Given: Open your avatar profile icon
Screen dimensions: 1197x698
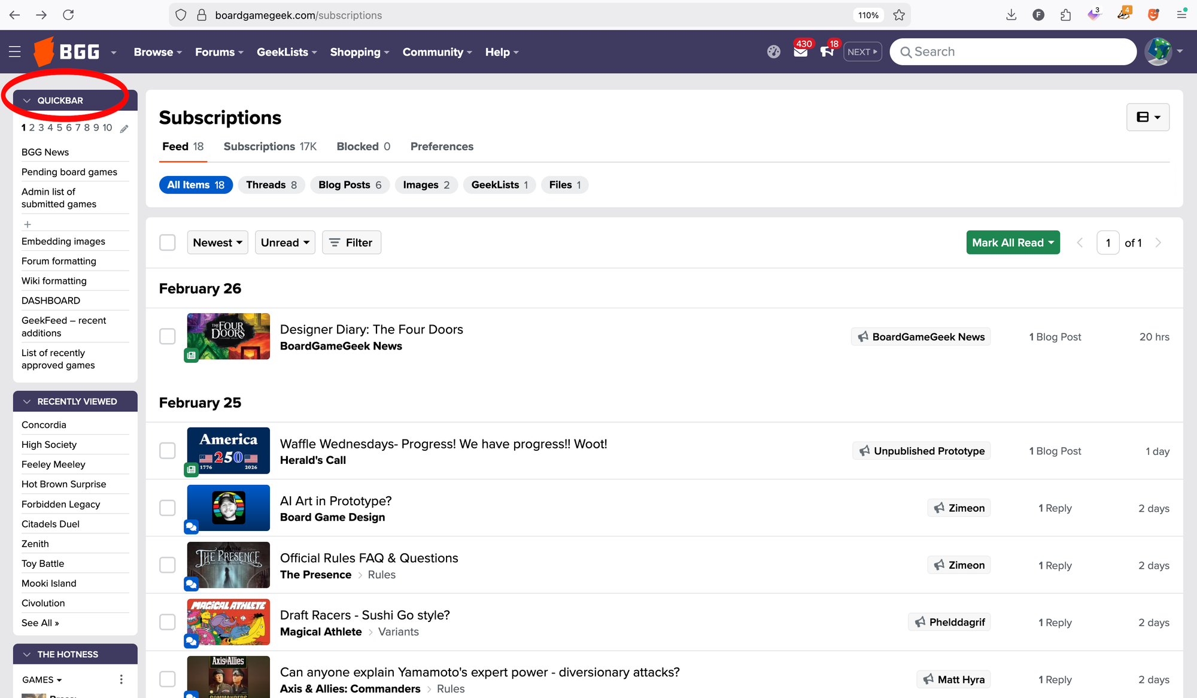Looking at the screenshot, I should [x=1159, y=51].
